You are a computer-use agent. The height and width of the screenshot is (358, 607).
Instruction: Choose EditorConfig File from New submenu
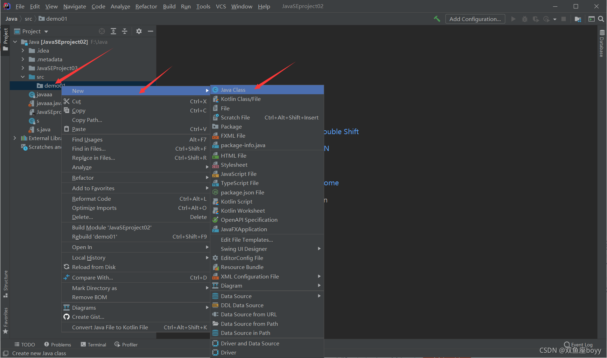(x=267, y=258)
